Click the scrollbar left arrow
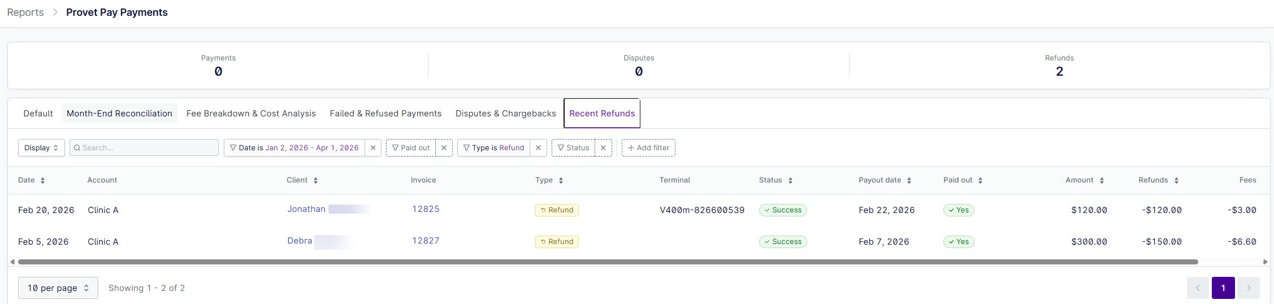This screenshot has height=304, width=1274. pos(12,262)
